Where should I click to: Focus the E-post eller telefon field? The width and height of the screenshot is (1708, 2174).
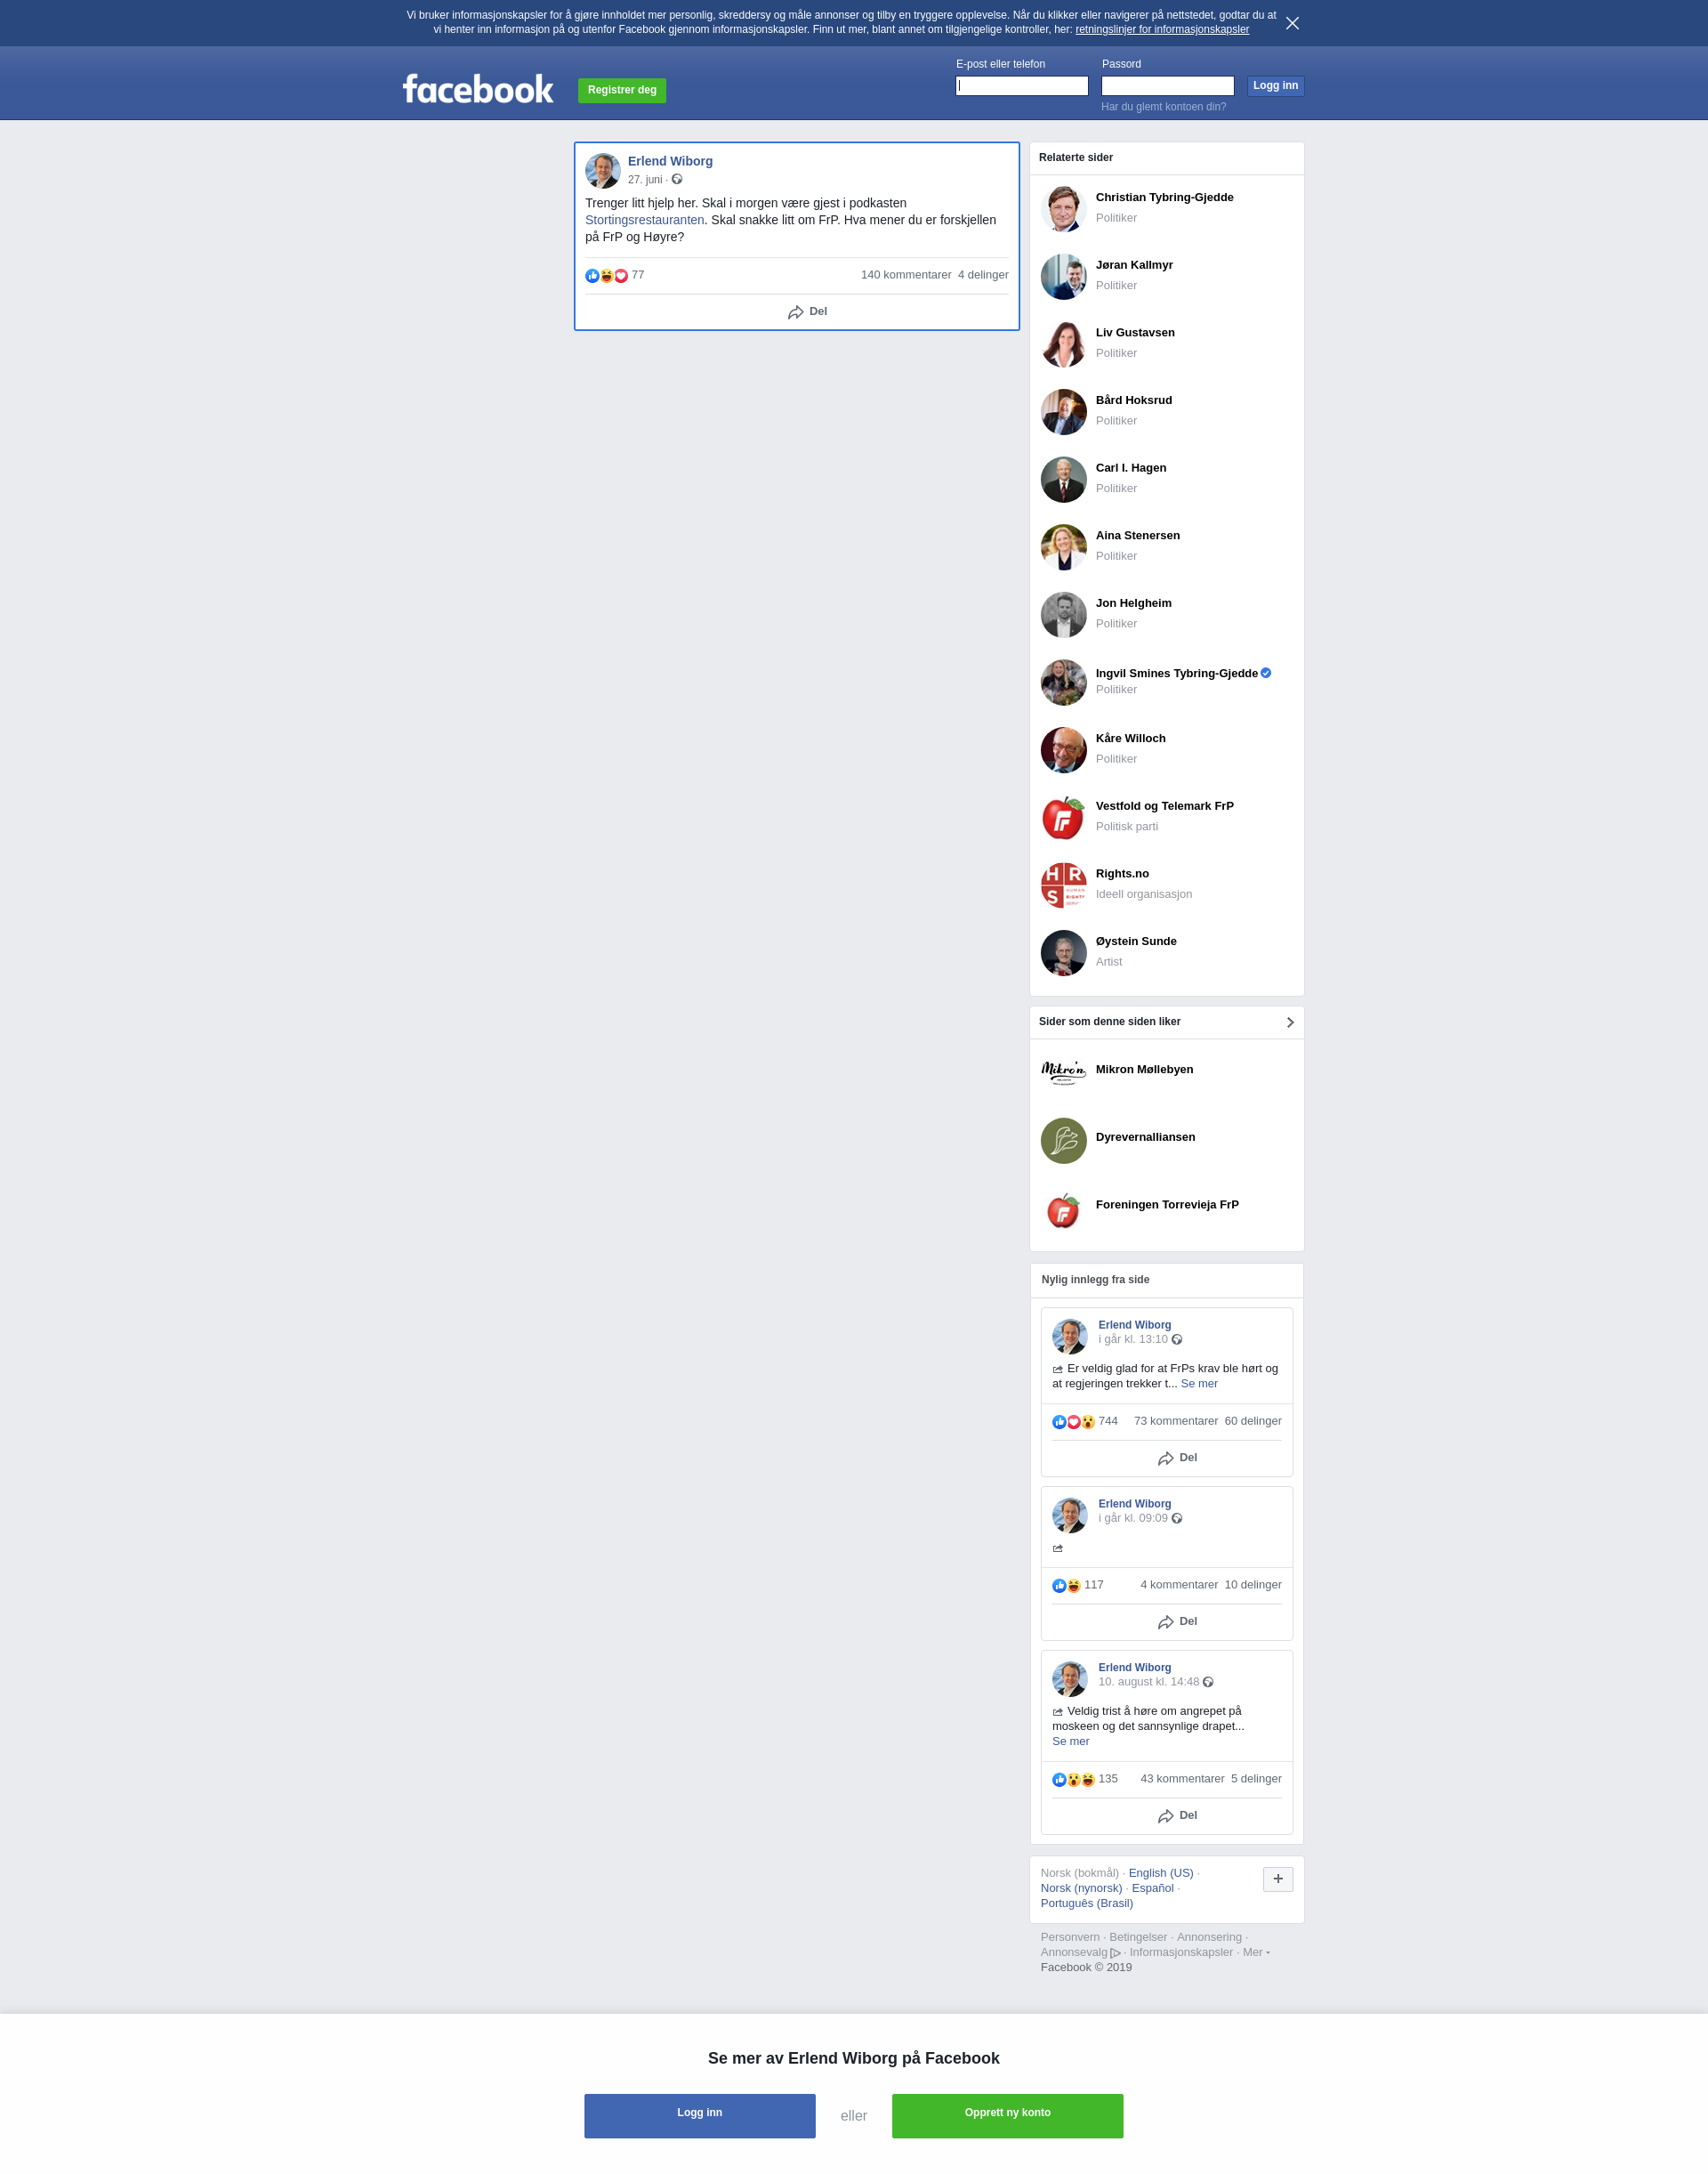coord(1021,86)
